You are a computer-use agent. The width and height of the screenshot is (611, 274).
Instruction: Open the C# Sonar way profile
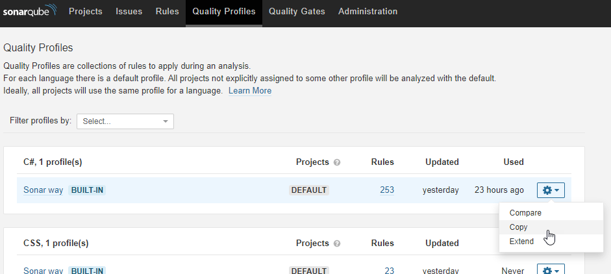43,190
